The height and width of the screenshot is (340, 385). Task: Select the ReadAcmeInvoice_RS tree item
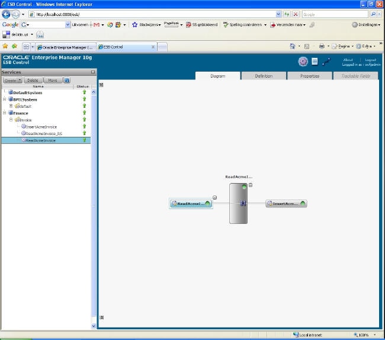tap(41, 133)
